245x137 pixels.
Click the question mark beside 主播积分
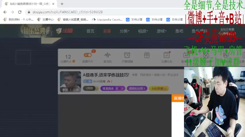(x=74, y=61)
